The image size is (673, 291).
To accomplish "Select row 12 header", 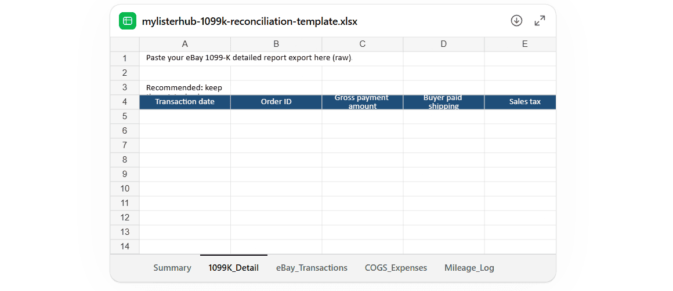I will [x=125, y=218].
